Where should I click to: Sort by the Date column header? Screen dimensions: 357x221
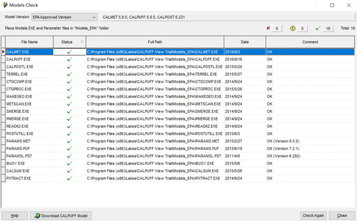pyautogui.click(x=245, y=42)
